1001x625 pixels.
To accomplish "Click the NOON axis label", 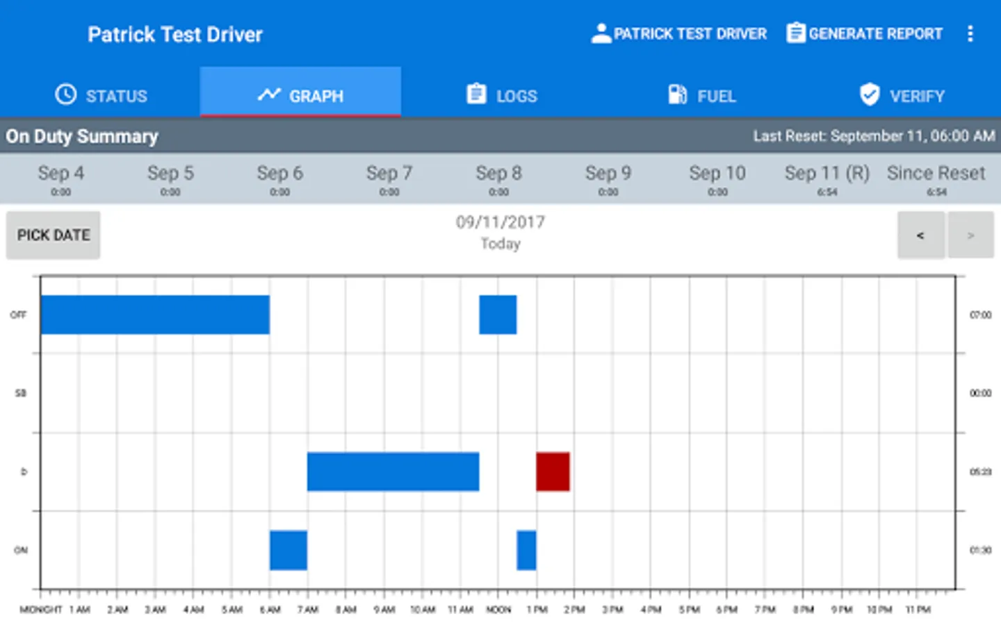I will tap(498, 610).
